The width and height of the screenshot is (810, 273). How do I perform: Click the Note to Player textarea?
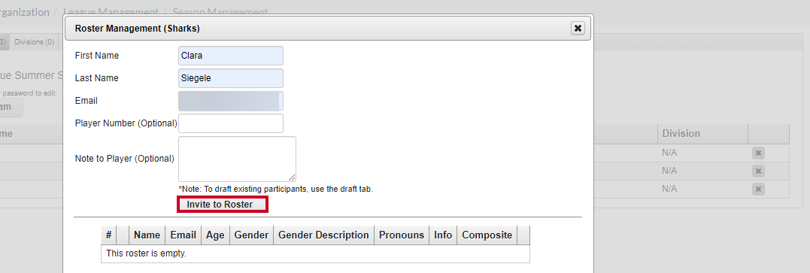[237, 159]
